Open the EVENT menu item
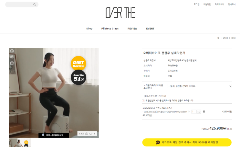Image resolution: width=240 pixels, height=147 pixels. (x=150, y=29)
